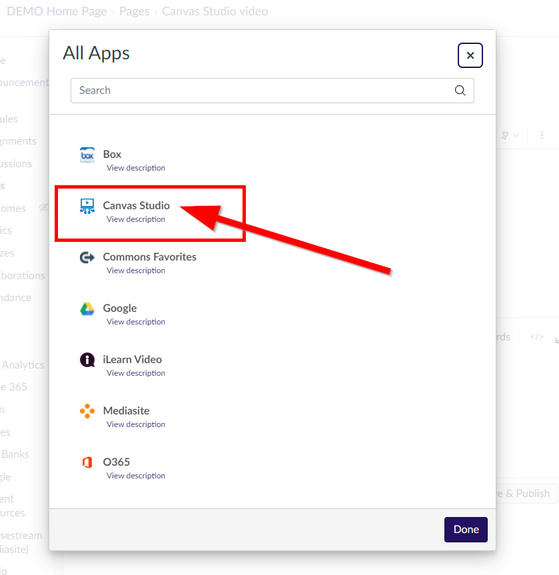Click the Save & Publish button behind dialog
559x575 pixels.
tap(527, 494)
